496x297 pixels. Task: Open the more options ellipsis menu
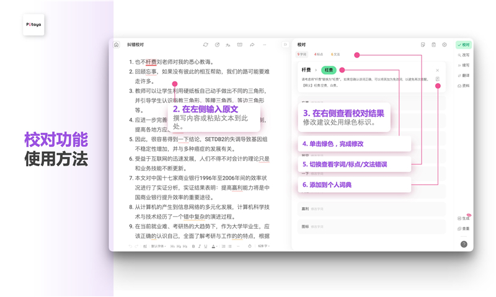[265, 45]
